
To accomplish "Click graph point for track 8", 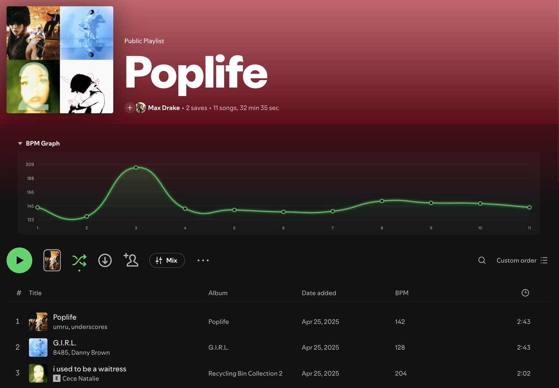I will tap(382, 201).
